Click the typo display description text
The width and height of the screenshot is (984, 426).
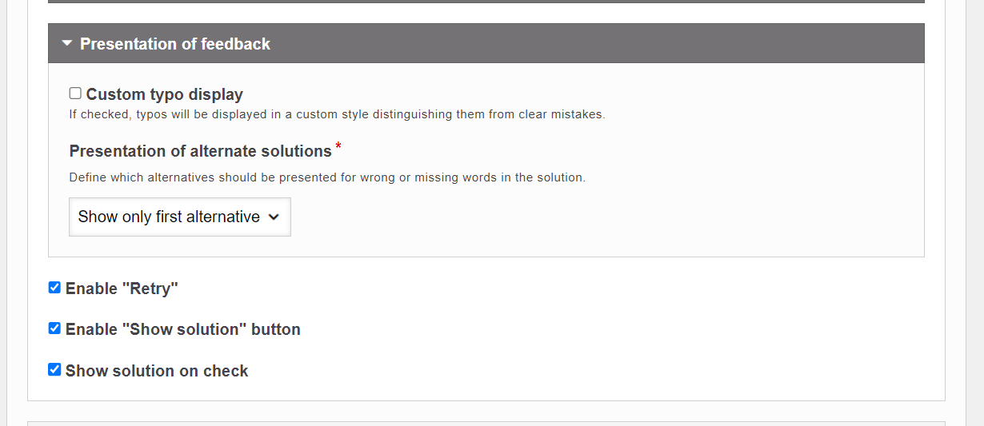tap(338, 114)
